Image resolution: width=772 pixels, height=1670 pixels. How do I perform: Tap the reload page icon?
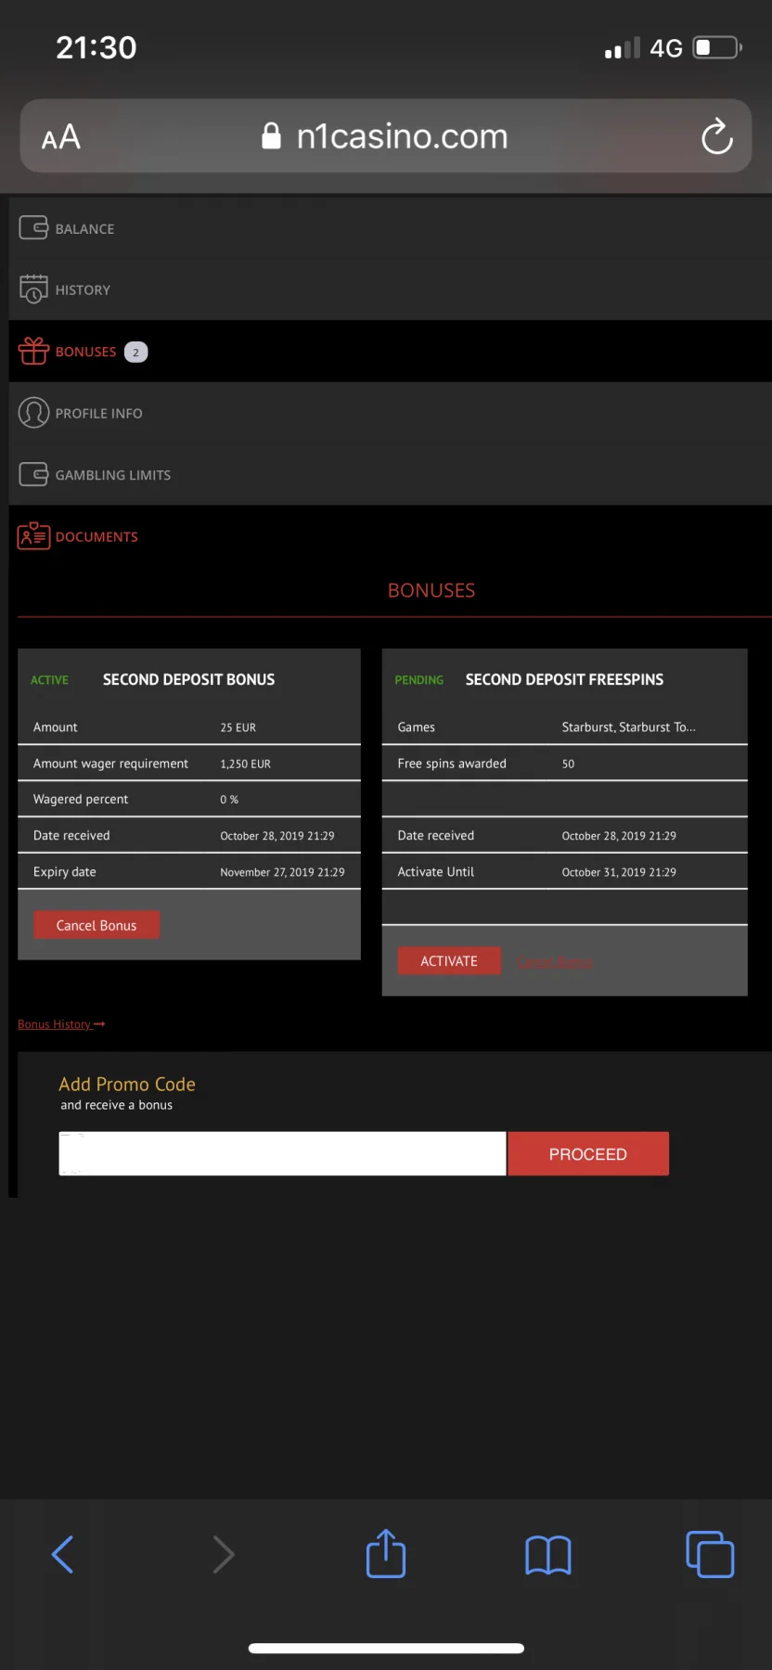716,136
